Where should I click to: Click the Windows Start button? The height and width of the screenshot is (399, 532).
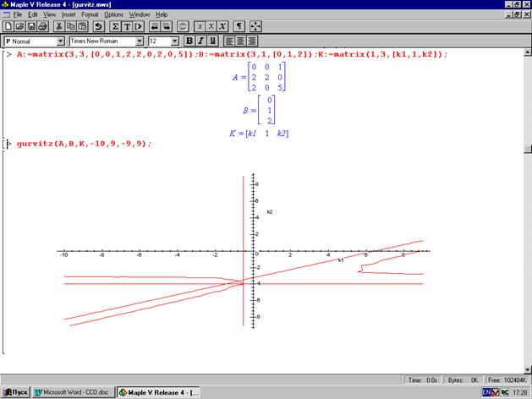tap(15, 392)
